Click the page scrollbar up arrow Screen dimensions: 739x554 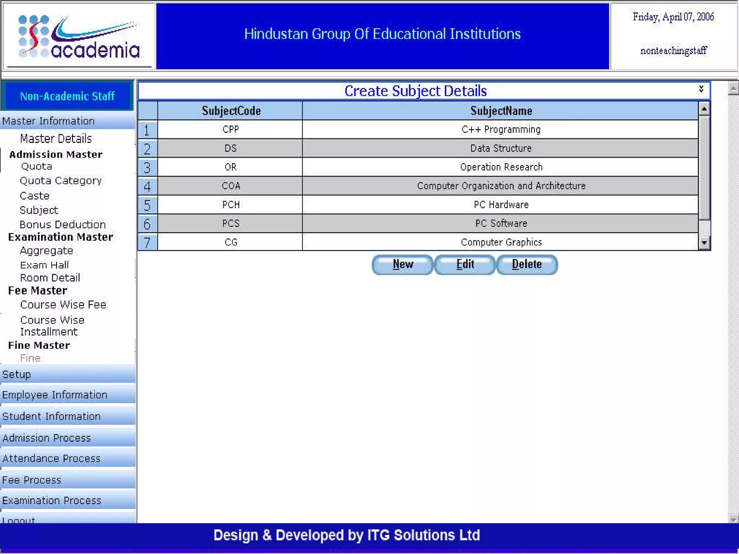(x=733, y=88)
